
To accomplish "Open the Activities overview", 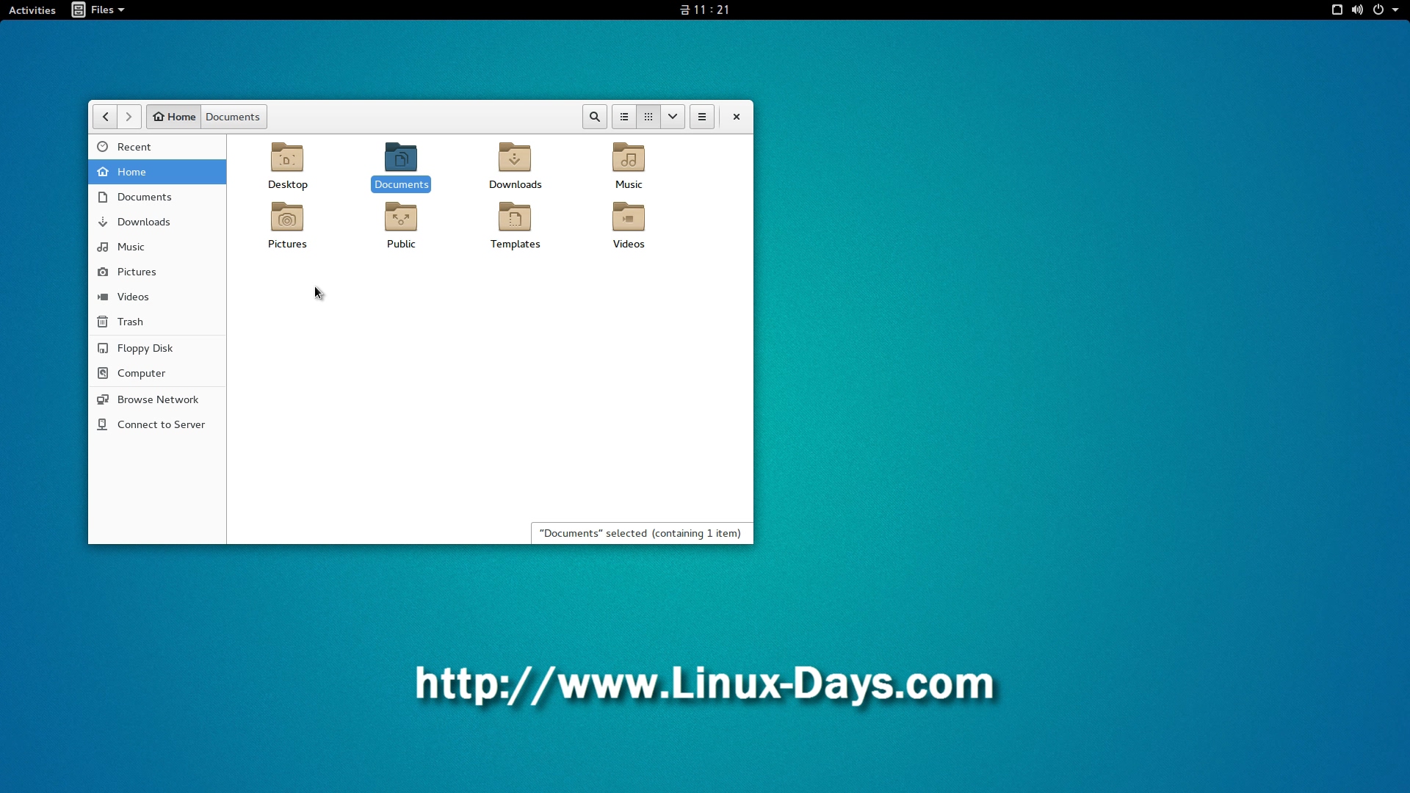I will (32, 10).
